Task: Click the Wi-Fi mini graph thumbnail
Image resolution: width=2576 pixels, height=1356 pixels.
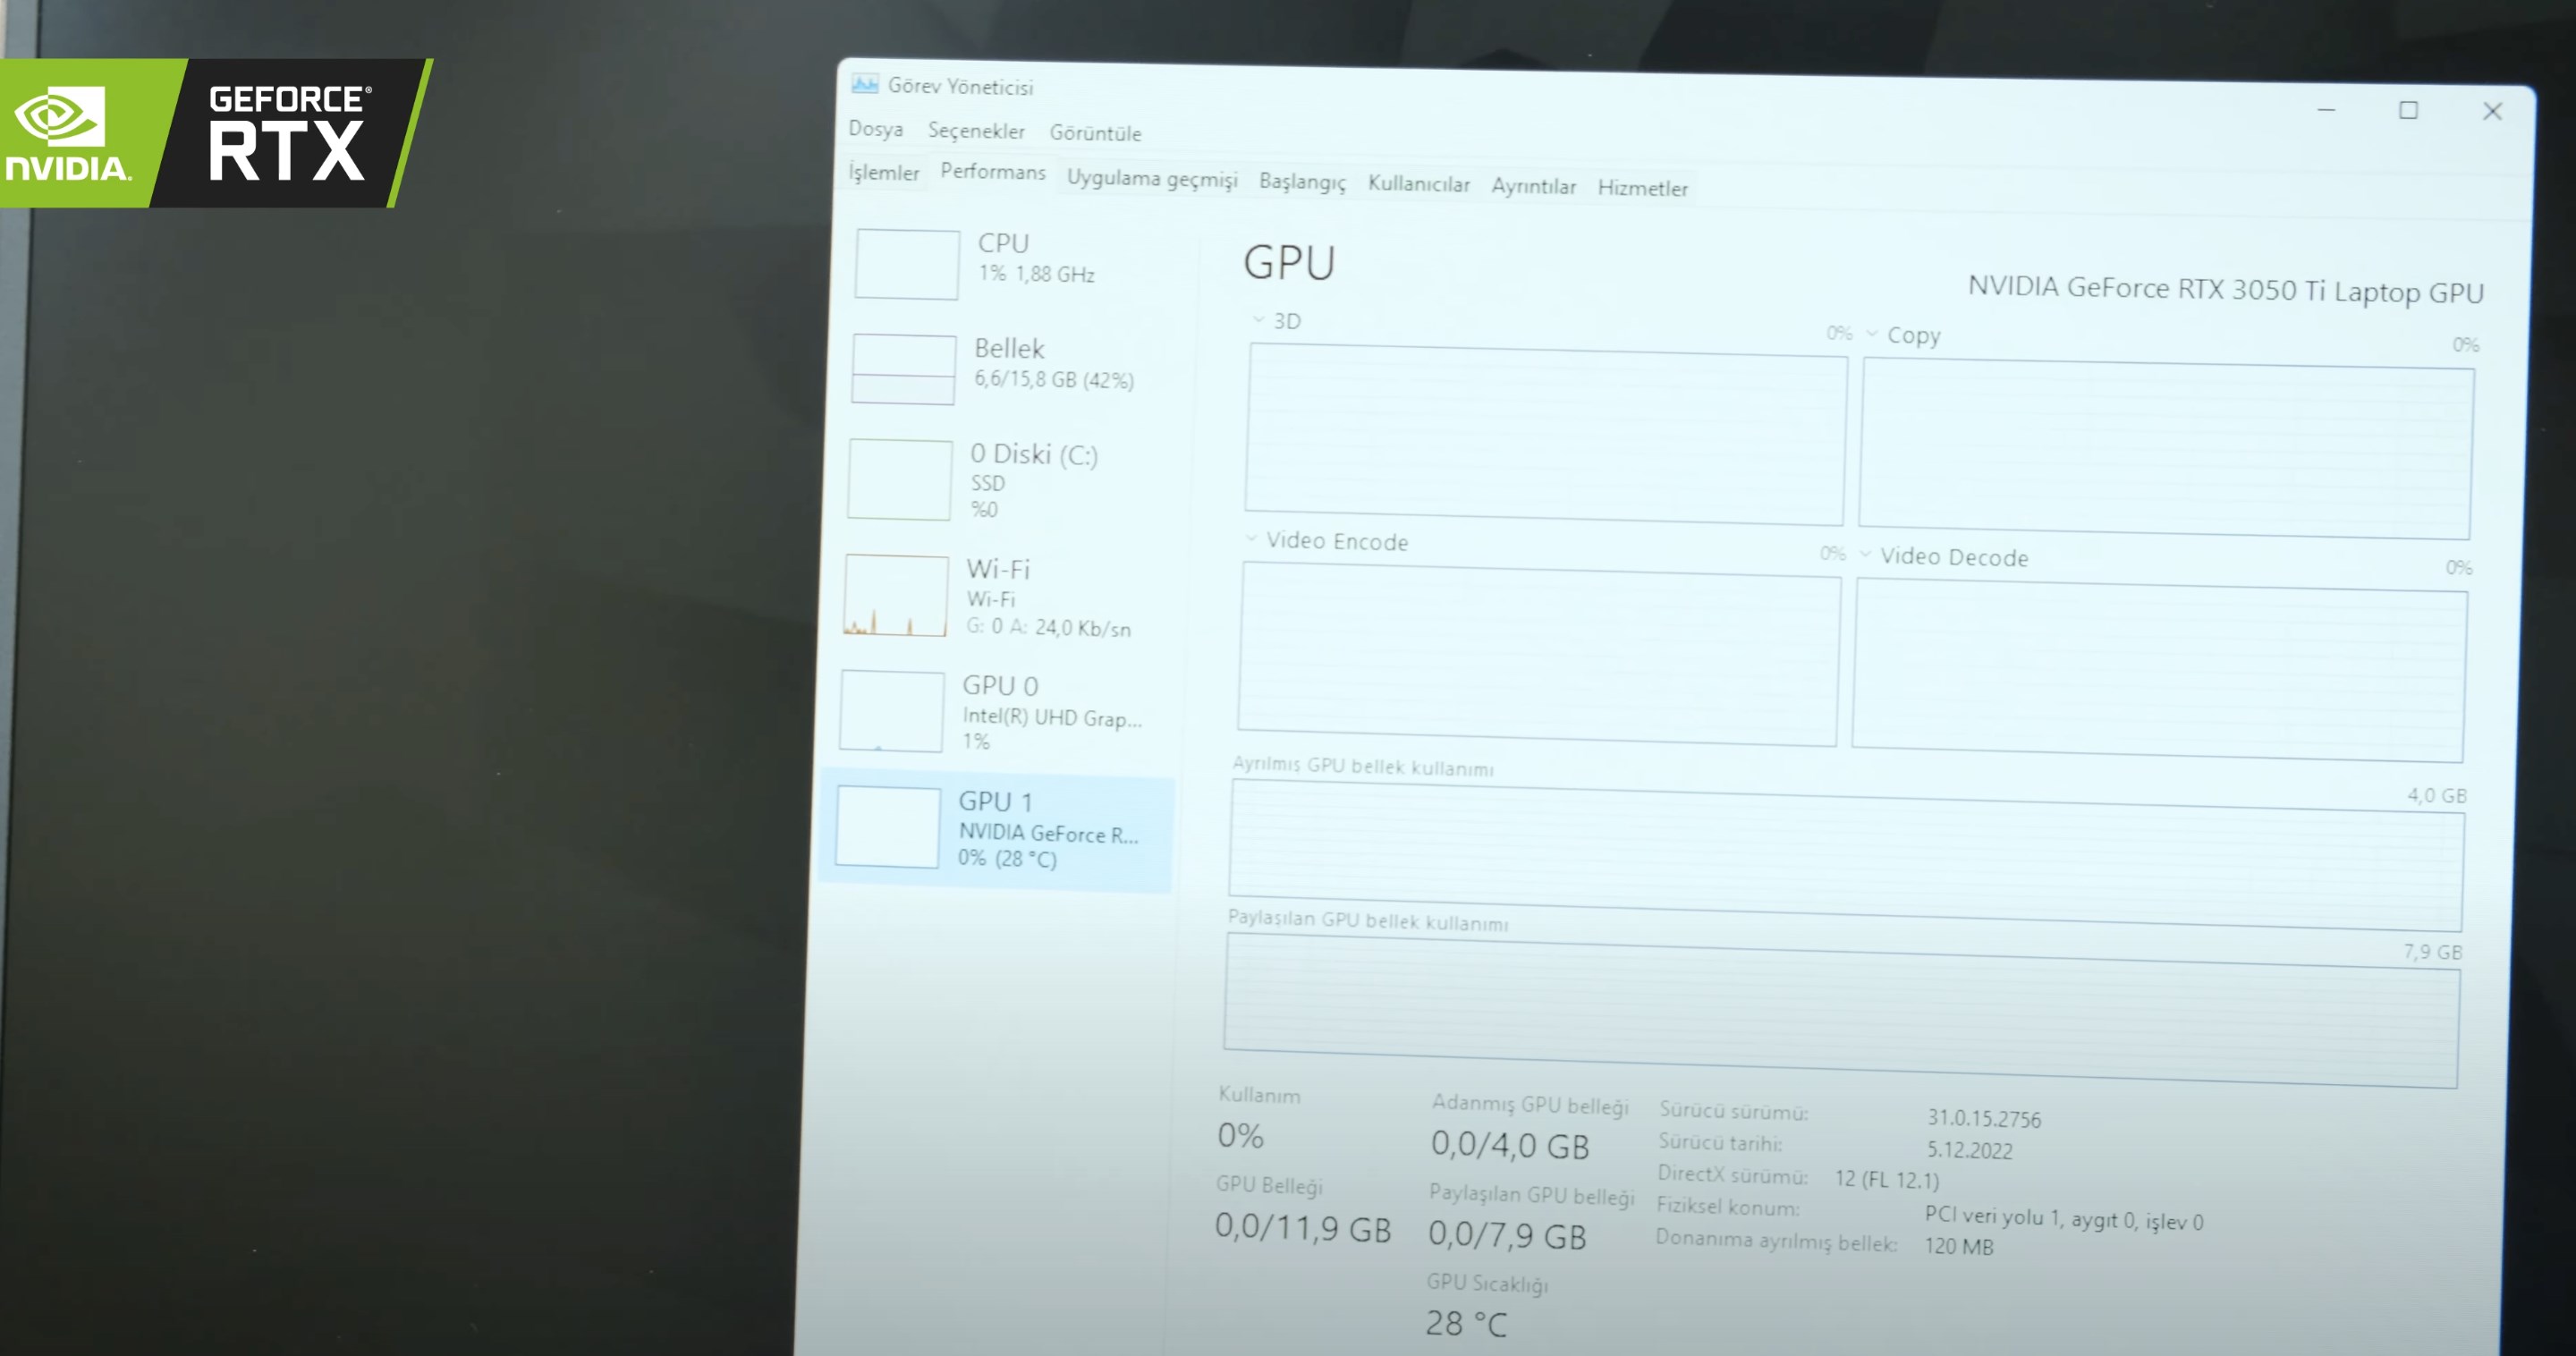Action: pos(895,596)
